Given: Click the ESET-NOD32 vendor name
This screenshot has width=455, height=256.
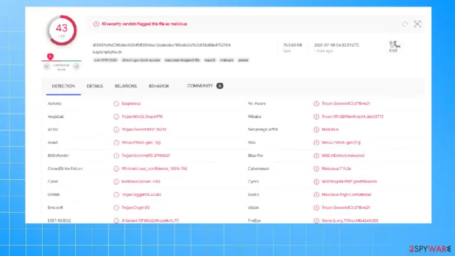Looking at the screenshot, I should pos(59,221).
